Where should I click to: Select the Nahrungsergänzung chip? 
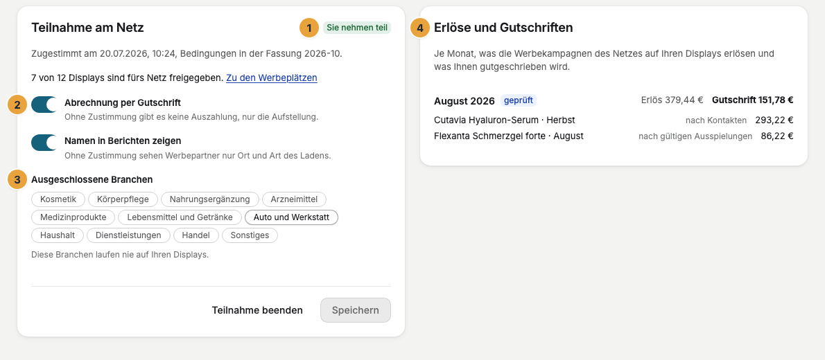210,199
